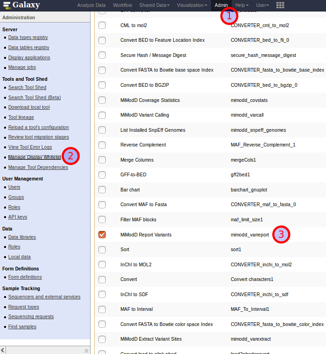Click tool ID CONVERTER_cml_to_mol2
Screen dimensions: 326x354
pyautogui.click(x=260, y=25)
